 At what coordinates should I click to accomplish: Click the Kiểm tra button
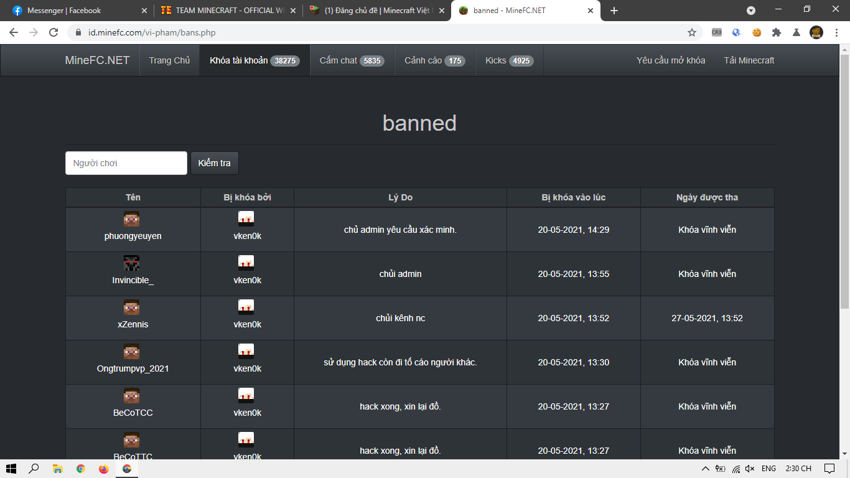[214, 163]
